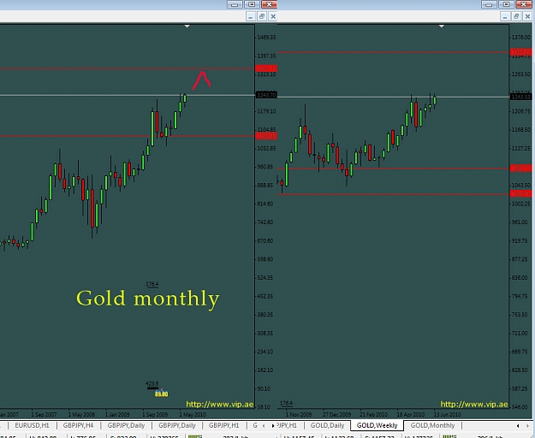Close the left terminal window
535x438 pixels.
(x=269, y=4)
